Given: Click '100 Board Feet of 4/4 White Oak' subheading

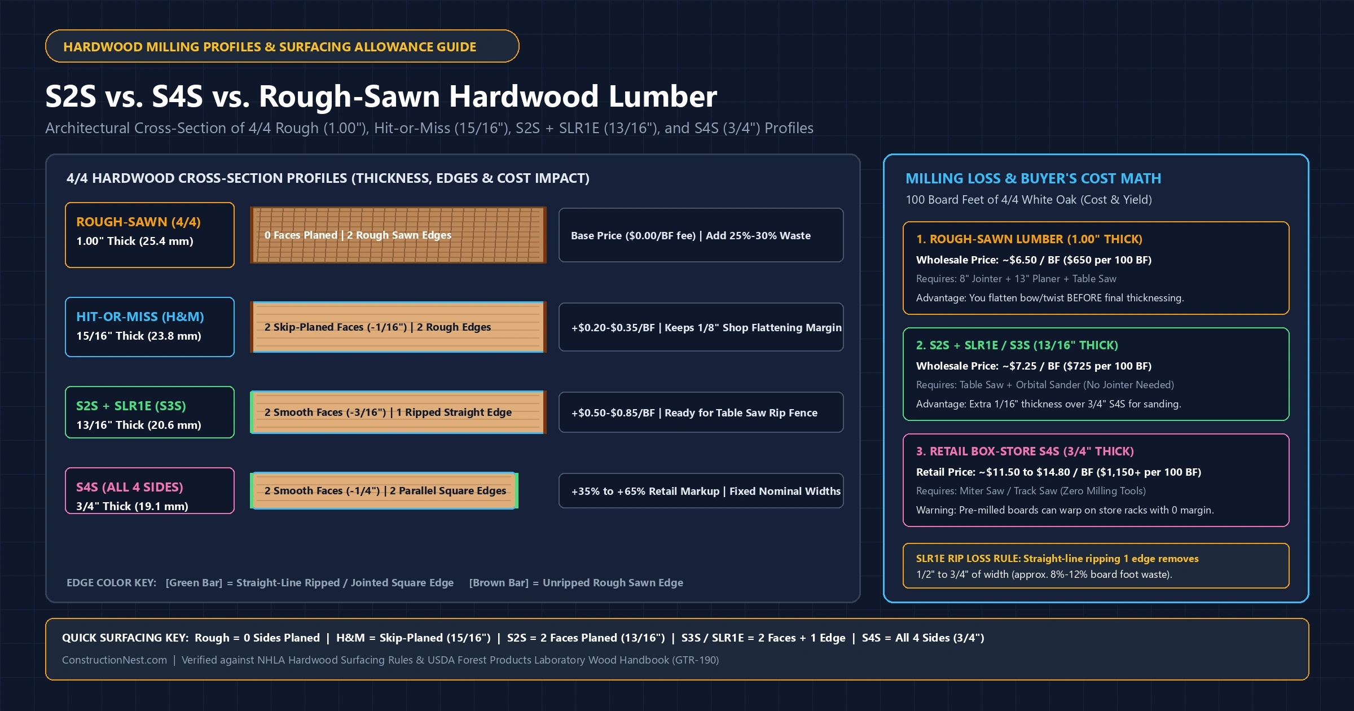Looking at the screenshot, I should click(1028, 200).
